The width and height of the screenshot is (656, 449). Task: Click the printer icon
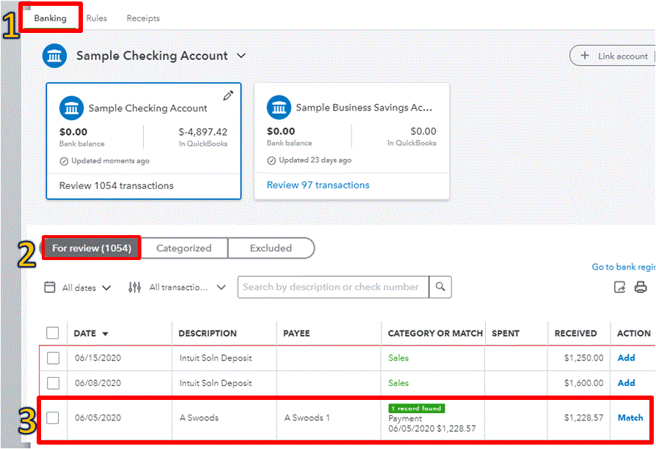pyautogui.click(x=641, y=287)
